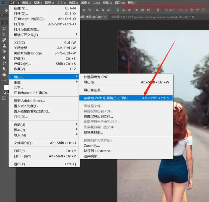The image size is (209, 202).
Task: Open the 图层(L) menu
Action: [x=50, y=3]
